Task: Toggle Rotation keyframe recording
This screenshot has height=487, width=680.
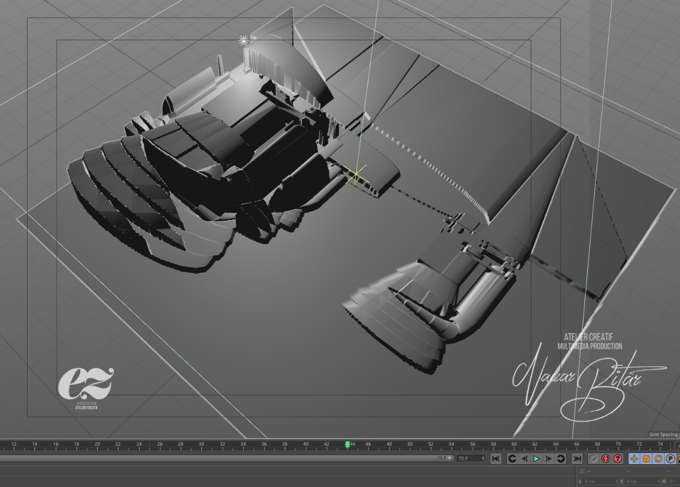Action: click(658, 459)
